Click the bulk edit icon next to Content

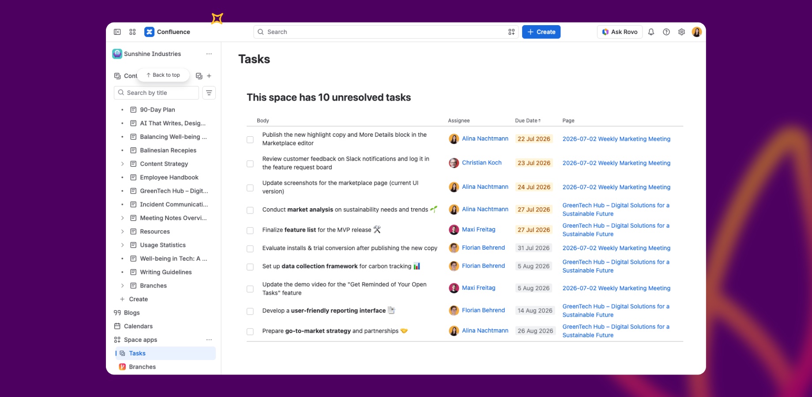[x=199, y=76]
